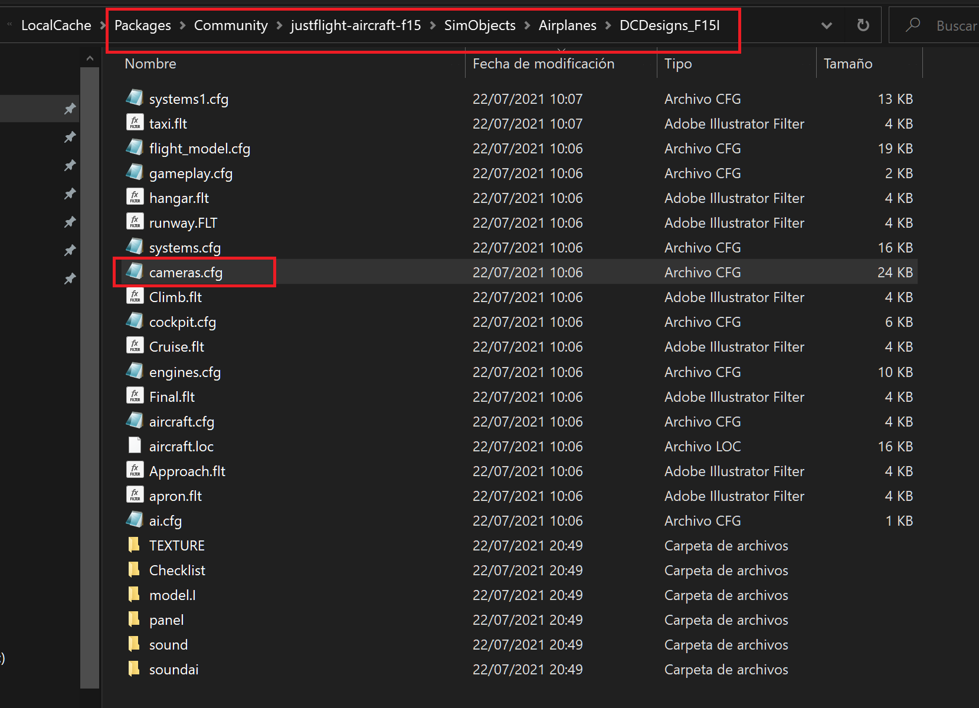Screen dimensions: 979x708
Task: Click the soundai folder icon
Action: (135, 668)
